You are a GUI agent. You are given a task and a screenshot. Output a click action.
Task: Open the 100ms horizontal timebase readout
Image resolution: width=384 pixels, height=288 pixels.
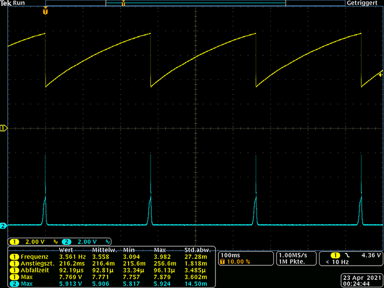point(230,254)
